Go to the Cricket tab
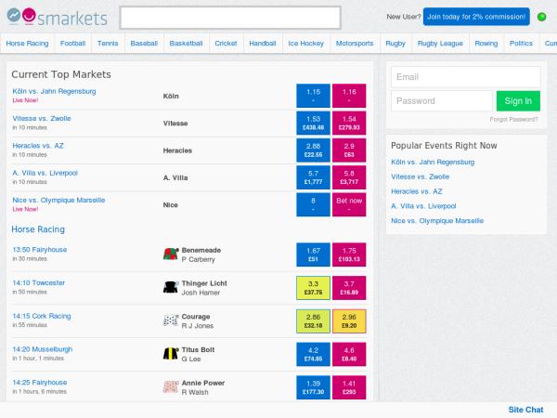Screen dimensions: 557x418 226,44
